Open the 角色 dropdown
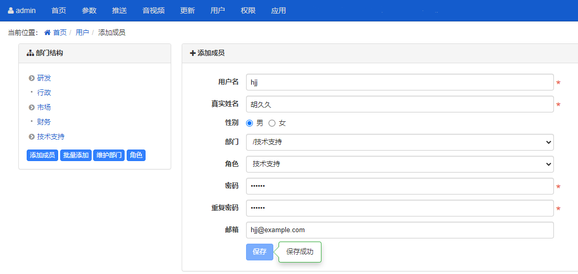The image size is (578, 274). [399, 164]
